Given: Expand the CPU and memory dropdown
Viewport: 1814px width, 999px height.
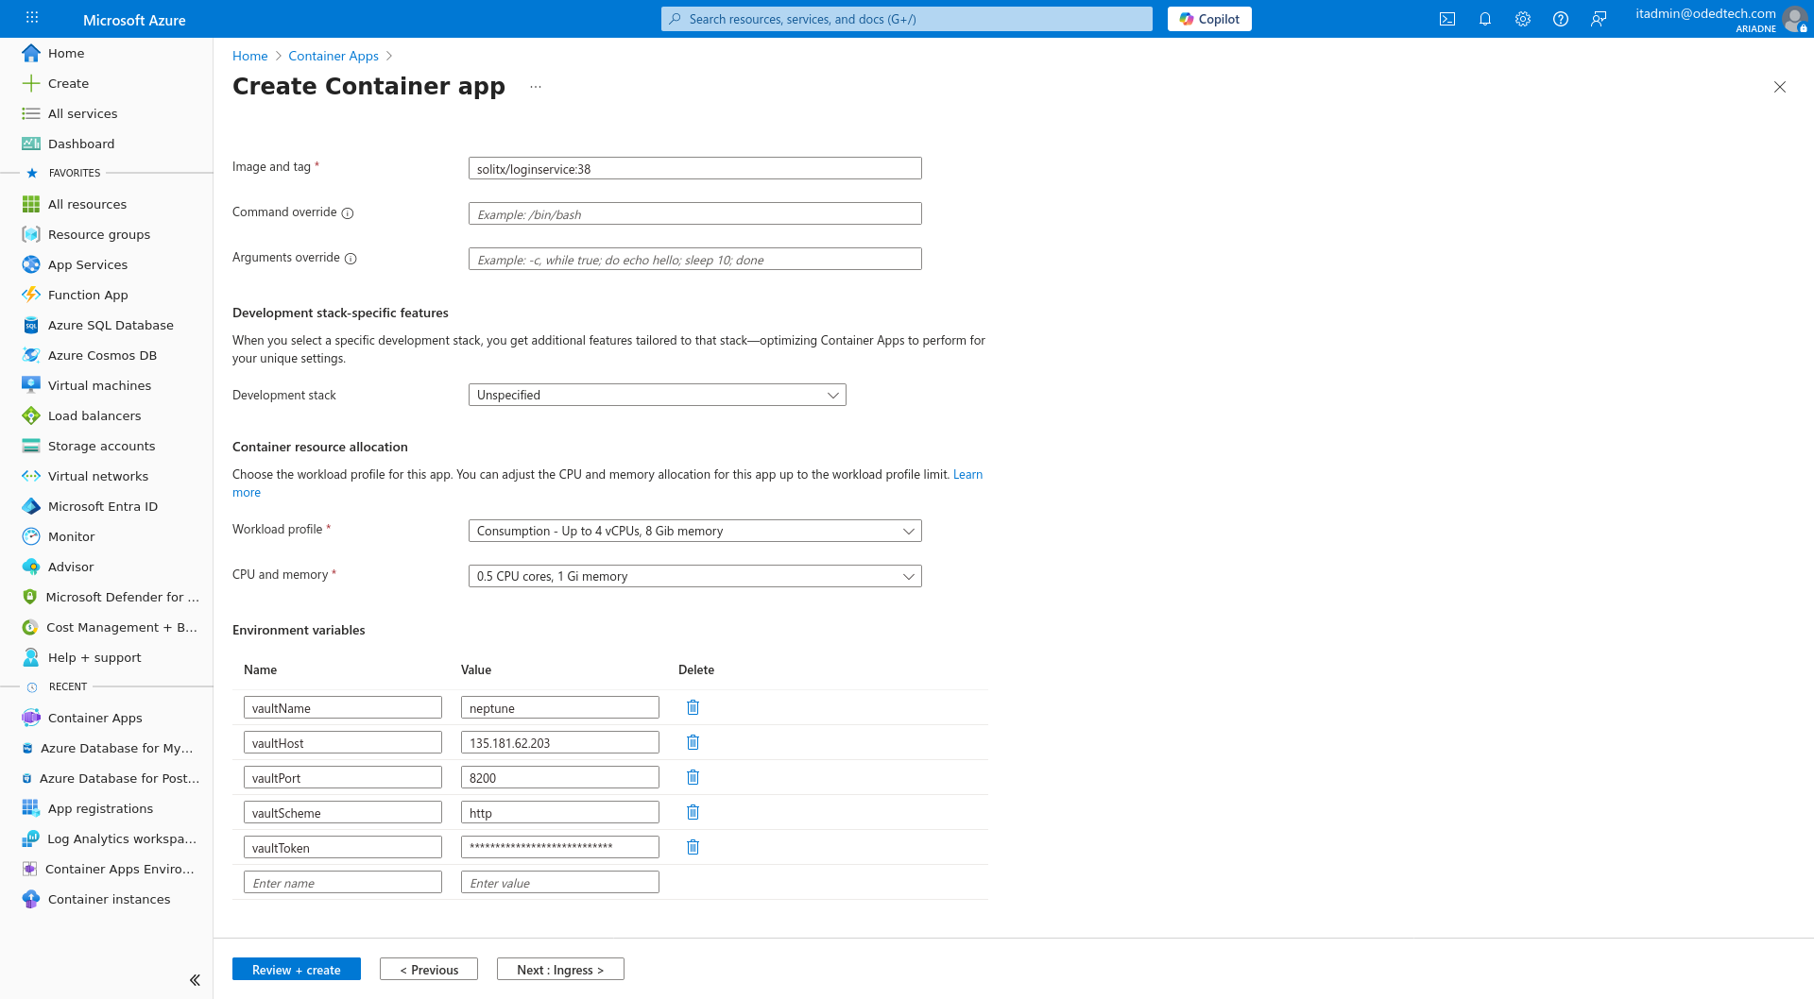Looking at the screenshot, I should 694,576.
